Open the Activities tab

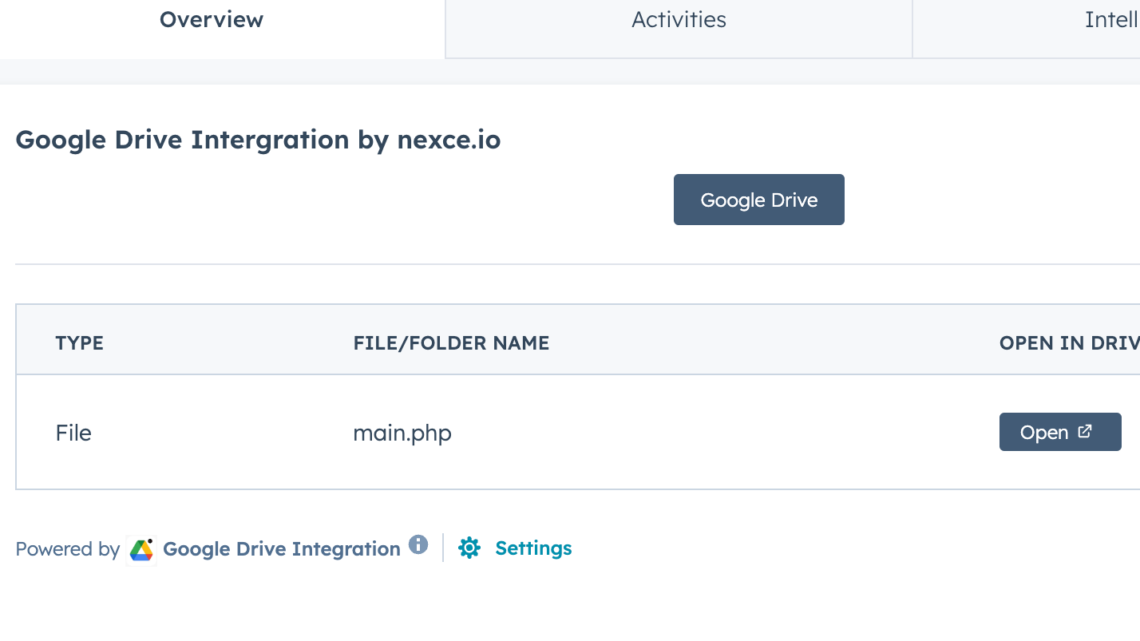(679, 20)
